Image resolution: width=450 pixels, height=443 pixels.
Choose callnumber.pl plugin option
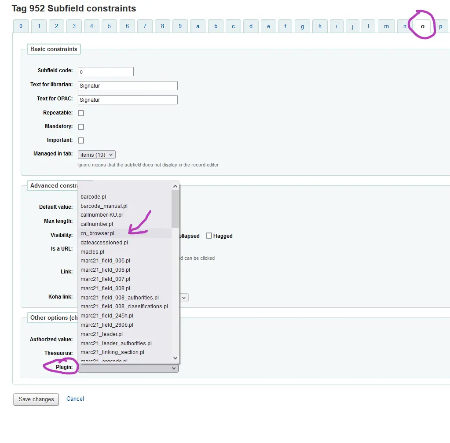[124, 224]
